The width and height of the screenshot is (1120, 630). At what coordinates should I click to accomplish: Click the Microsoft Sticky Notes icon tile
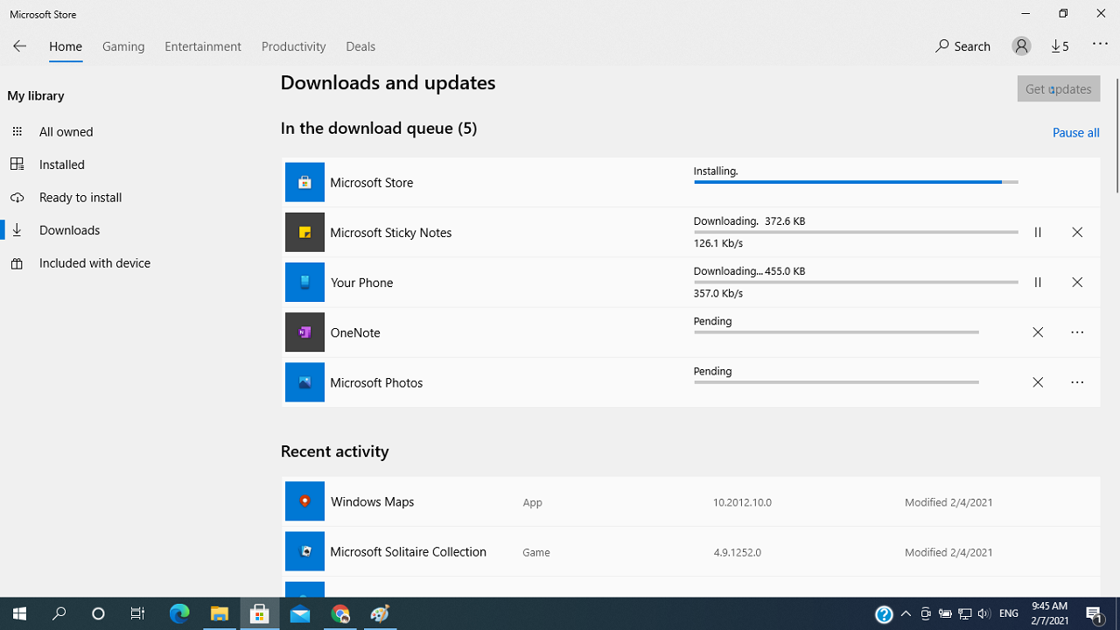coord(304,232)
